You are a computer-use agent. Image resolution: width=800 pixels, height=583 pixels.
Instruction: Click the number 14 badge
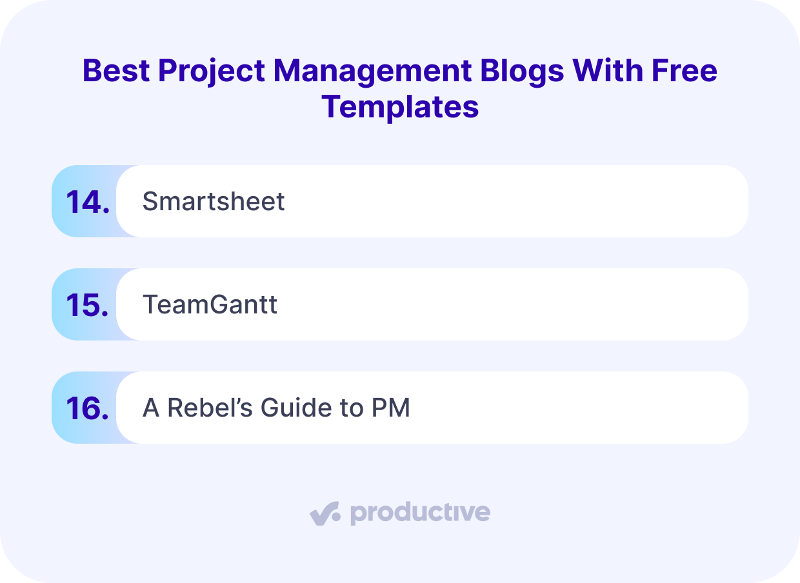pos(87,202)
